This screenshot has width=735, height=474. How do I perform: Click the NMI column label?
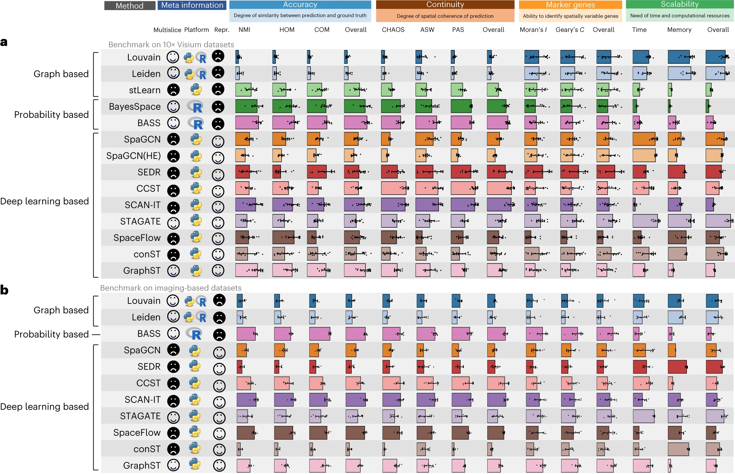(244, 30)
